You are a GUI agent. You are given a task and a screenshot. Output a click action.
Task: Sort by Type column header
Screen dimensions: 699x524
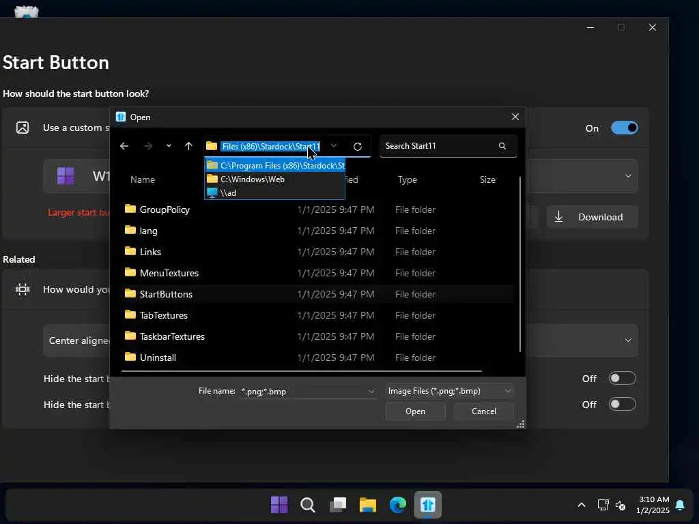408,179
